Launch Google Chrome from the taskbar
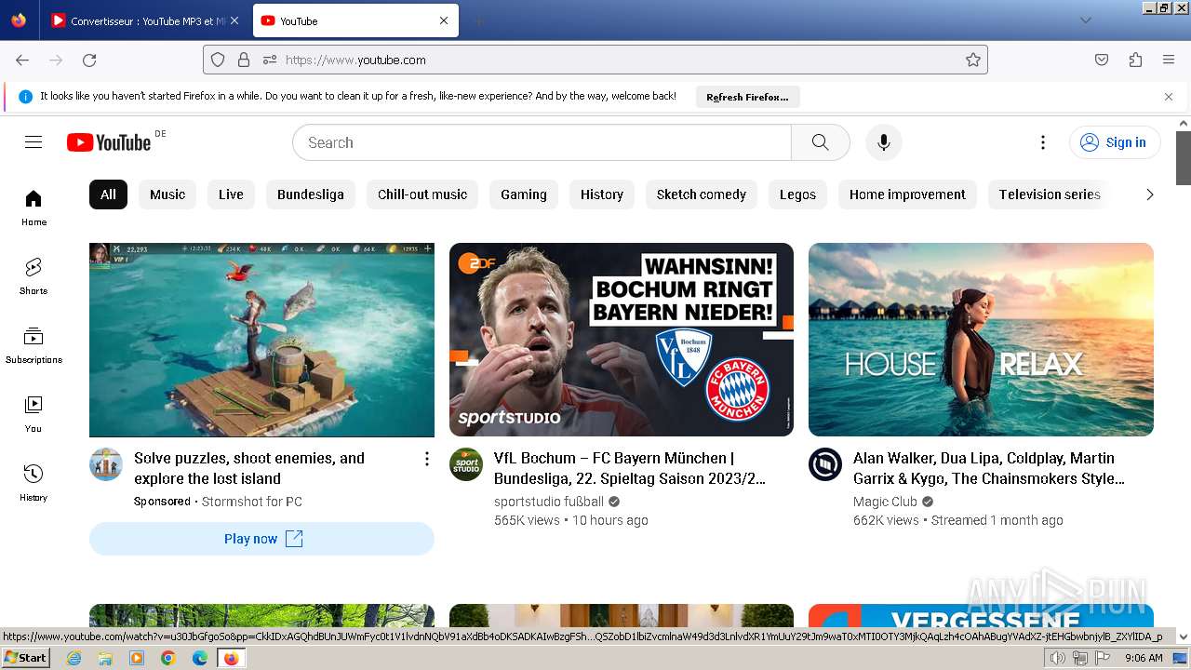The width and height of the screenshot is (1191, 670). (x=167, y=658)
